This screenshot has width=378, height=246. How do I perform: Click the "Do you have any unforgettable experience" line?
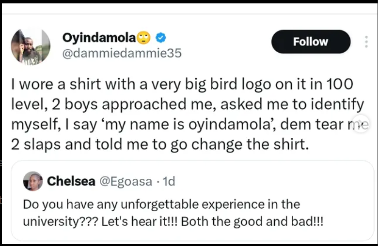pyautogui.click(x=161, y=204)
